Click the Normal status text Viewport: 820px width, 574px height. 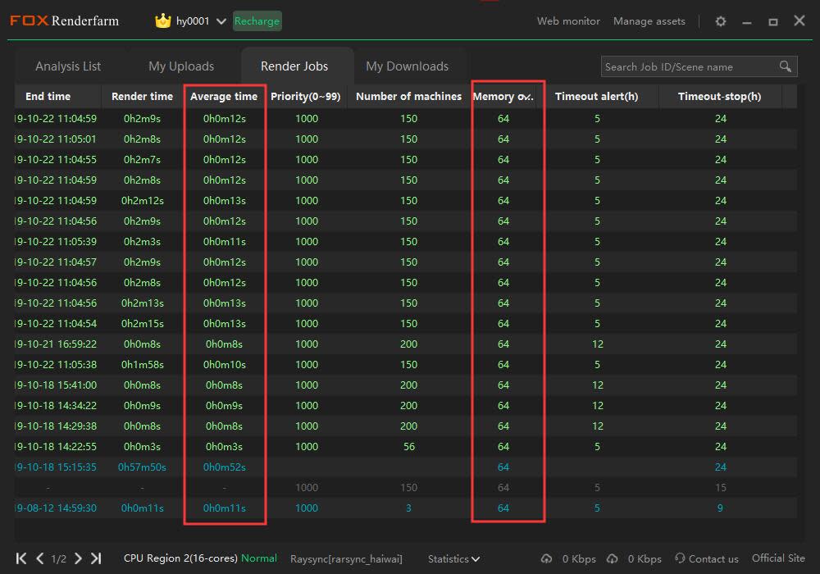point(259,558)
